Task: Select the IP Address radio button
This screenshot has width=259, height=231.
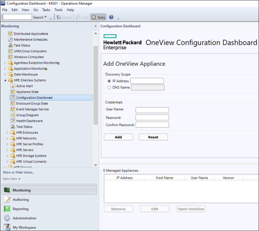Action: pos(109,81)
